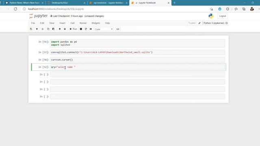Select the first empty code cell
Screen dimensions: 260x146
click(137, 75)
